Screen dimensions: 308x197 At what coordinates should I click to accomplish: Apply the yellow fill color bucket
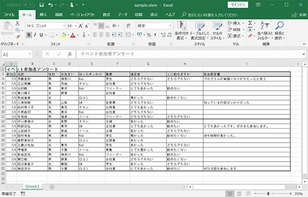click(64, 35)
